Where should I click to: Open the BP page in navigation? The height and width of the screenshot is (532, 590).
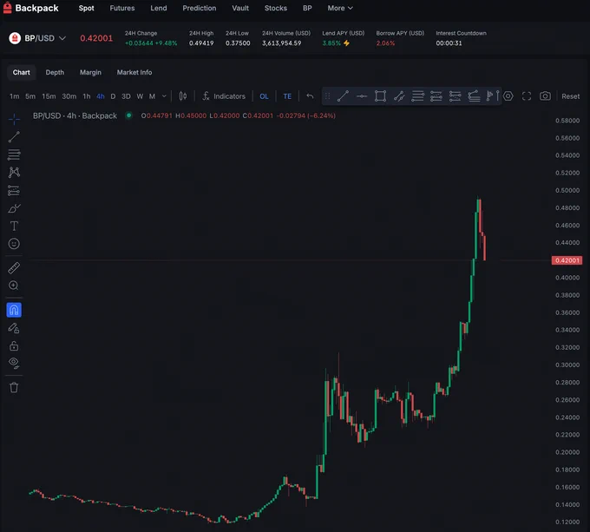coord(307,8)
